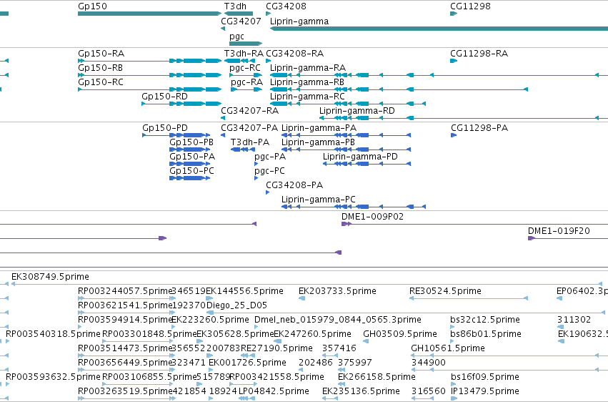Image resolution: width=608 pixels, height=402 pixels.
Task: Click the EK223260.5prime EST label
Action: (210, 320)
